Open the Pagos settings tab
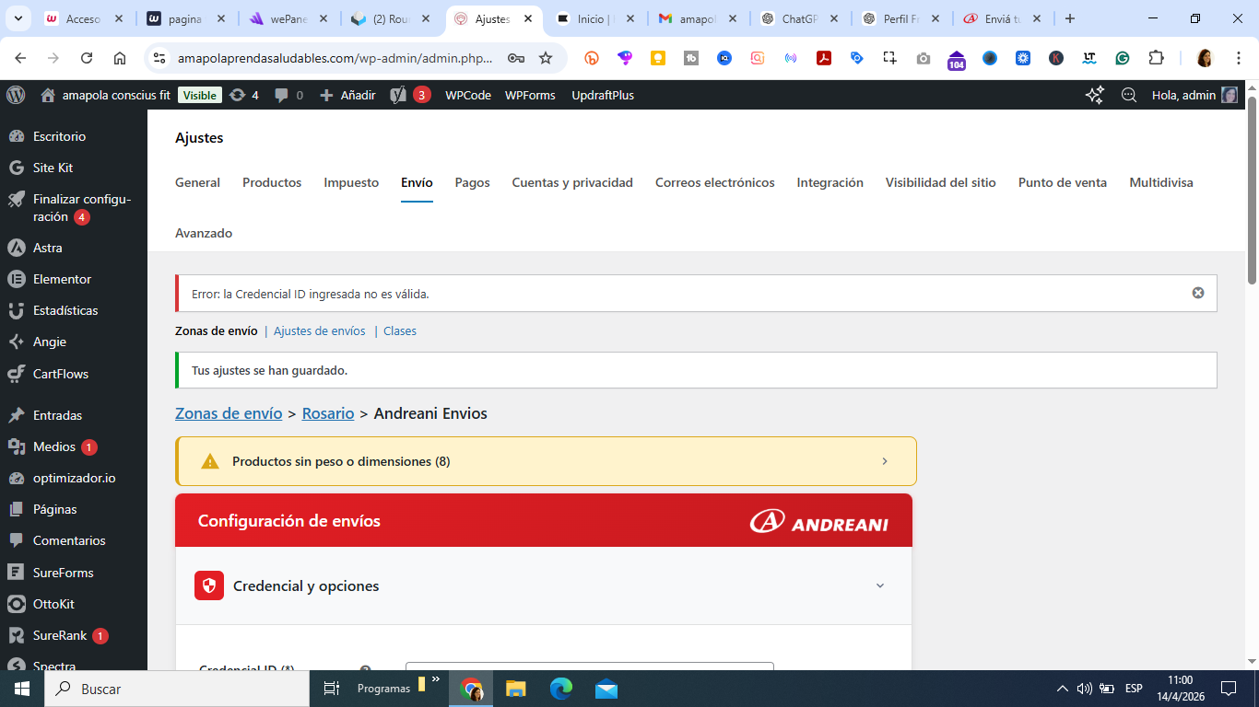Viewport: 1259px width, 707px height. pos(472,182)
